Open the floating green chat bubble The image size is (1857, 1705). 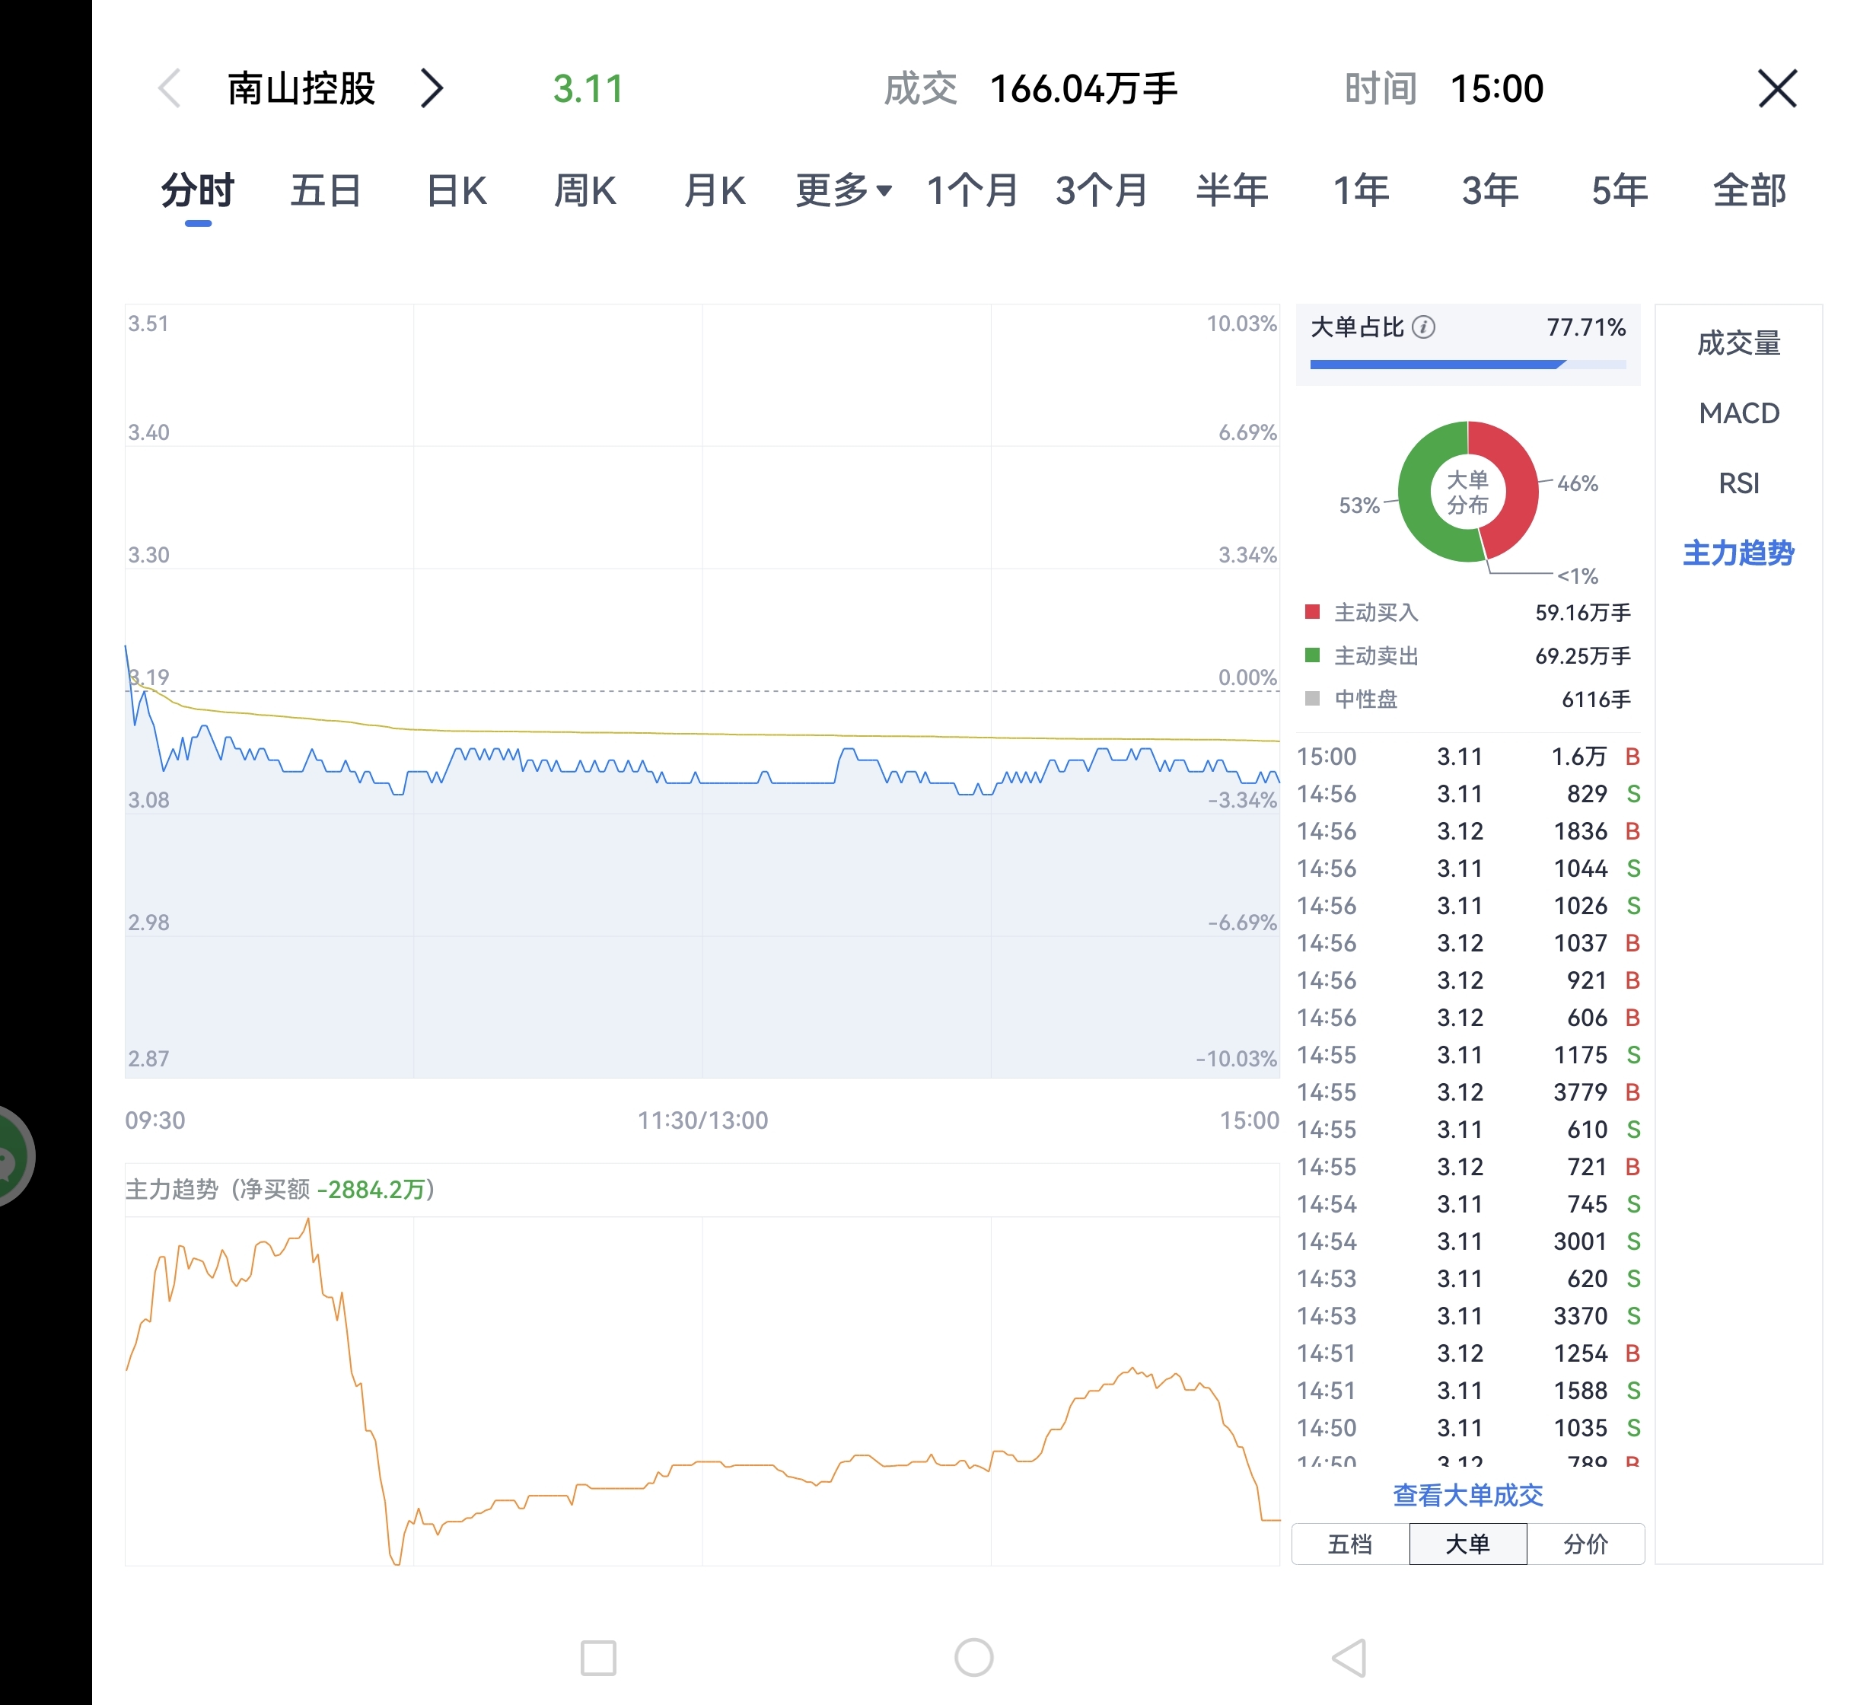click(13, 1157)
